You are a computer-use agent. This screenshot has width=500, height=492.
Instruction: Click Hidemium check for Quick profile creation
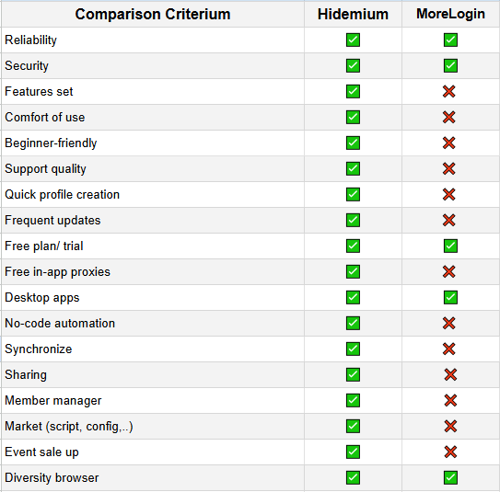click(353, 194)
